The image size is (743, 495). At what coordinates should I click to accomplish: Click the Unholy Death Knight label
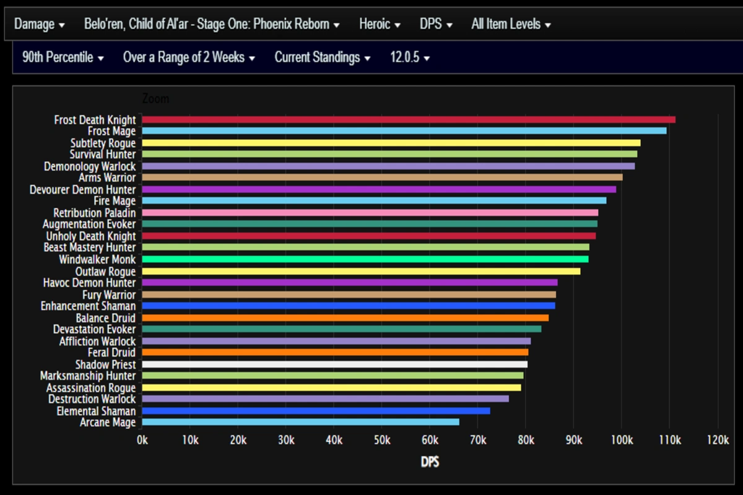tap(91, 236)
